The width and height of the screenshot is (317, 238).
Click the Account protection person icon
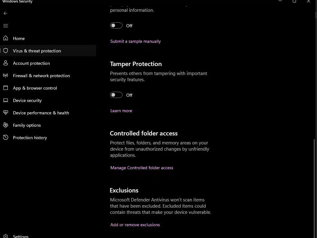pyautogui.click(x=6, y=63)
